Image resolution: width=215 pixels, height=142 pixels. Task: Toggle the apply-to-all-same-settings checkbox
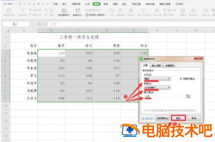point(145,111)
